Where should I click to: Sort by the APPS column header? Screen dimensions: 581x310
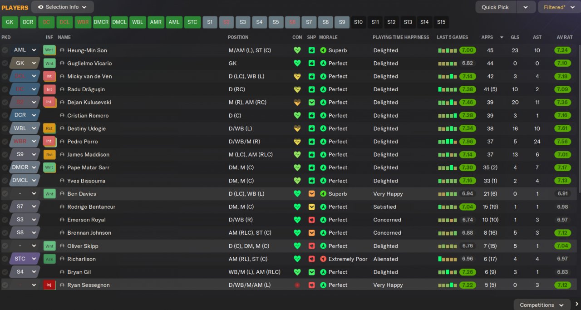click(487, 37)
